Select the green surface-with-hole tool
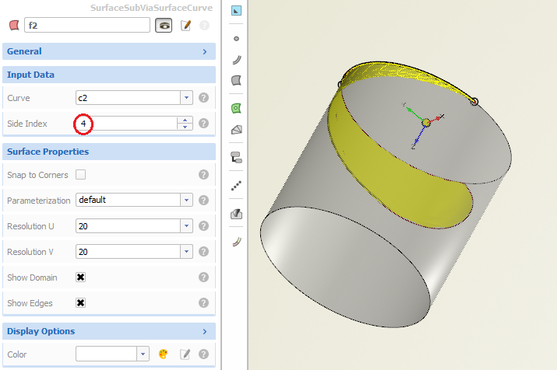Viewport: 557px width, 370px height. click(x=236, y=108)
